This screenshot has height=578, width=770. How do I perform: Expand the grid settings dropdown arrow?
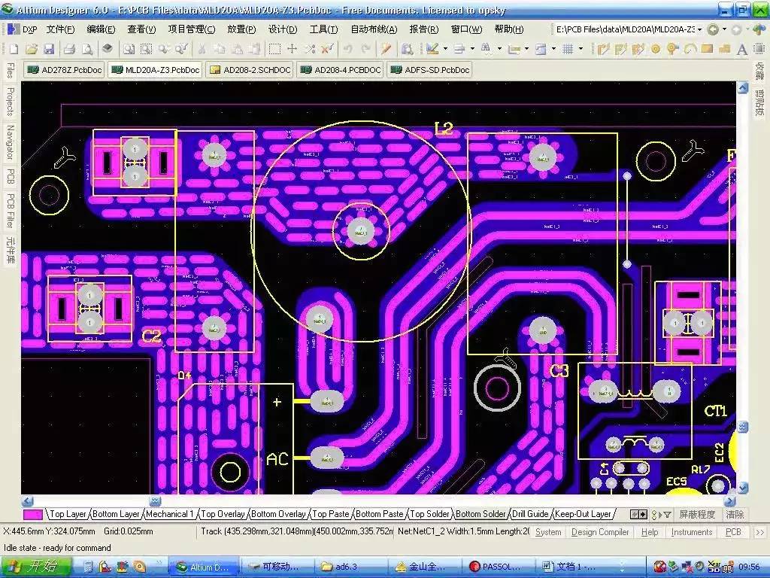581,49
